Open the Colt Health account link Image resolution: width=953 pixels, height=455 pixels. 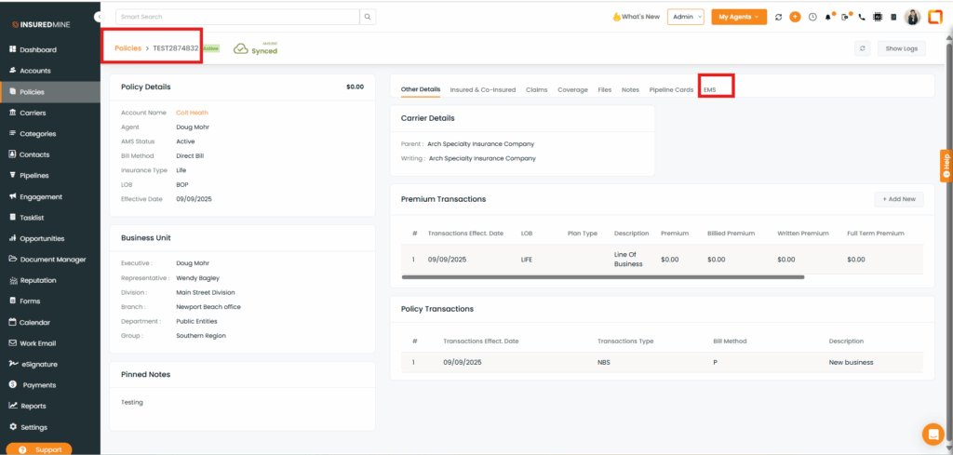pyautogui.click(x=192, y=113)
